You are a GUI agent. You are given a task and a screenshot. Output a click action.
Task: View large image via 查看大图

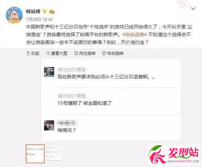click(x=57, y=53)
